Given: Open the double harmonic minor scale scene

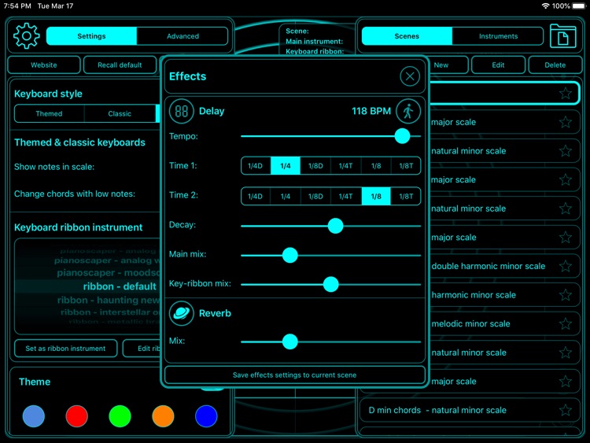Looking at the screenshot, I should [488, 266].
